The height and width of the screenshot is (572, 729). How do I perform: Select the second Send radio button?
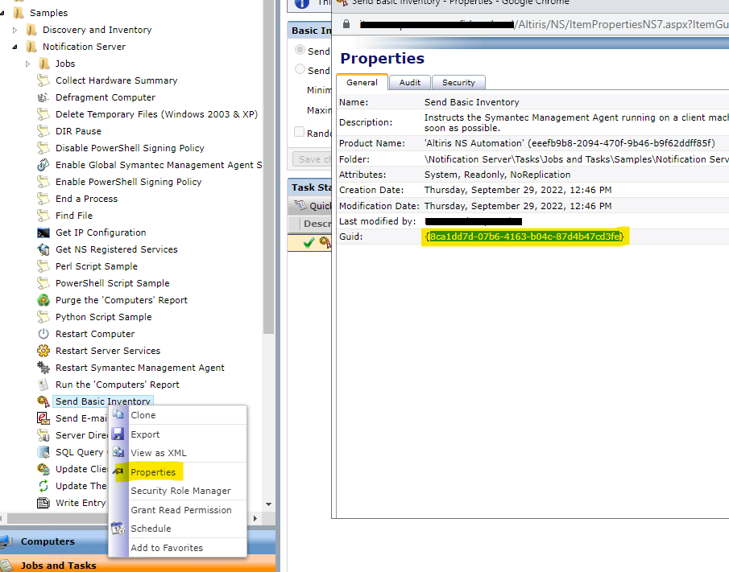pyautogui.click(x=300, y=70)
